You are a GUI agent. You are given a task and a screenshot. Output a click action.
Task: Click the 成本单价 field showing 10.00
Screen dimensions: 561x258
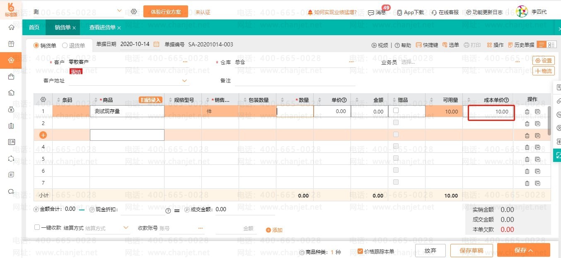491,112
